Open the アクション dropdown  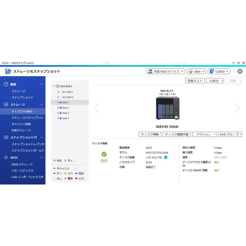coord(204,134)
